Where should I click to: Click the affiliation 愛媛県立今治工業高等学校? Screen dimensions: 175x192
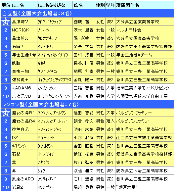click(x=142, y=170)
